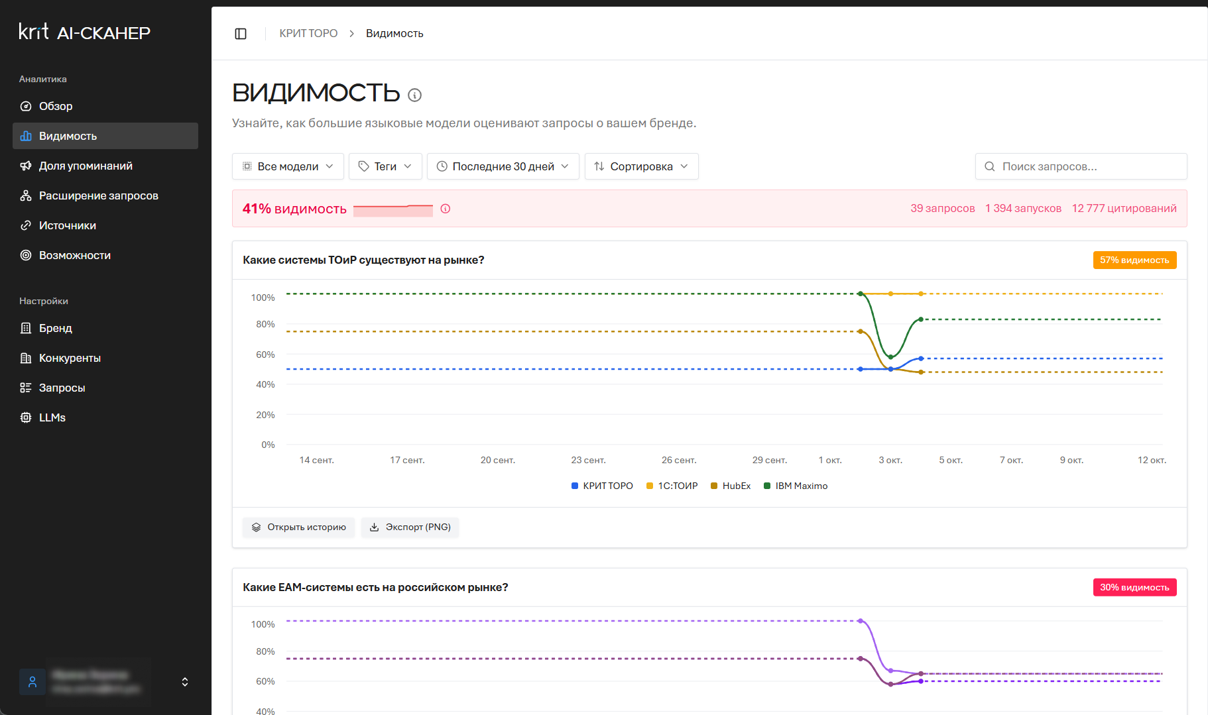The width and height of the screenshot is (1208, 715).
Task: Toggle 1С:ТОИР series in chart legend
Action: [x=672, y=486]
